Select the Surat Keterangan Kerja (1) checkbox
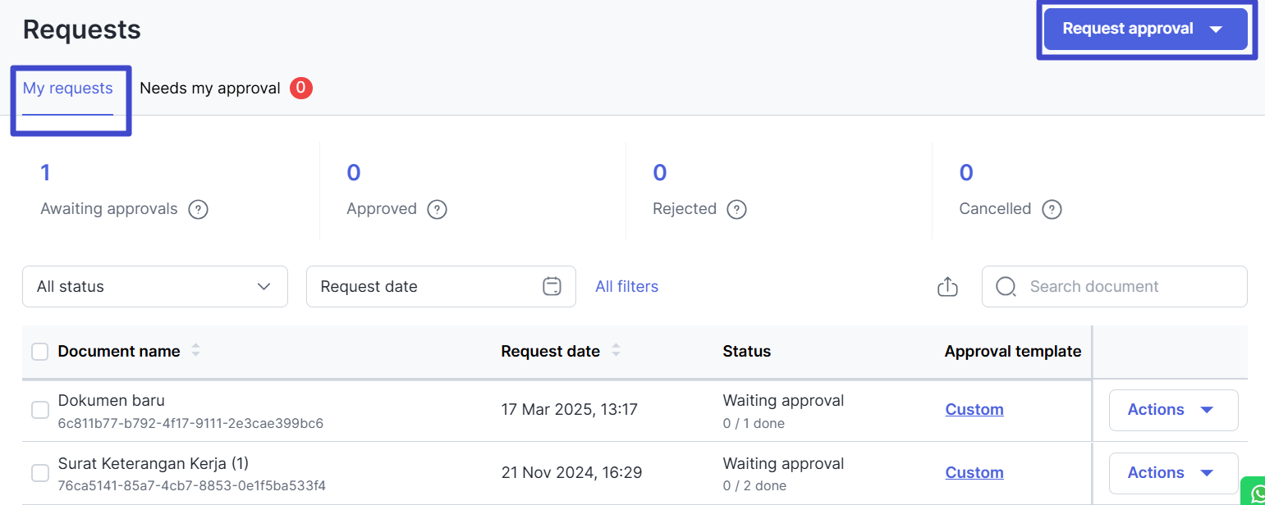Viewport: 1265px width, 505px height. point(39,473)
